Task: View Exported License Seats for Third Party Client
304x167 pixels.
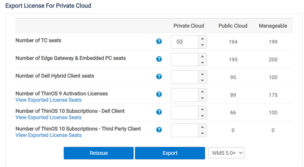Action: (x=49, y=135)
